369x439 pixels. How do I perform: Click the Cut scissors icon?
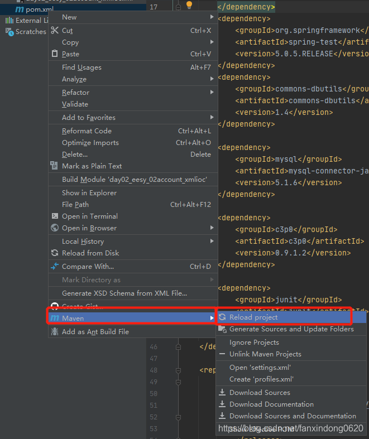coord(55,30)
